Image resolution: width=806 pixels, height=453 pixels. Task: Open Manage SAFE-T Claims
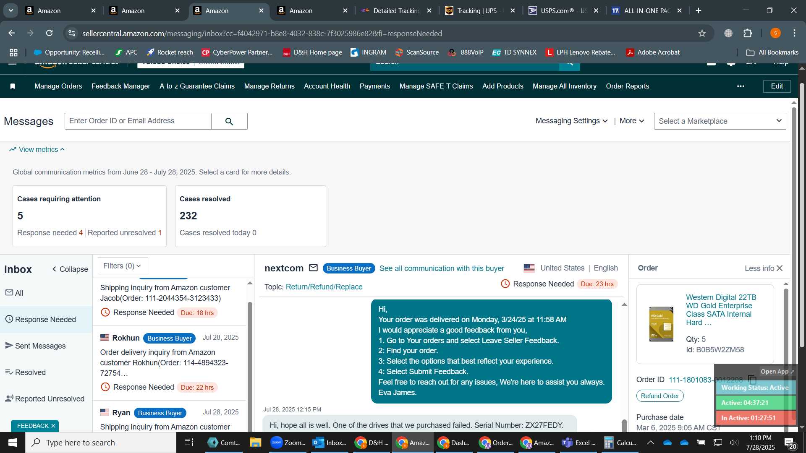tap(436, 86)
